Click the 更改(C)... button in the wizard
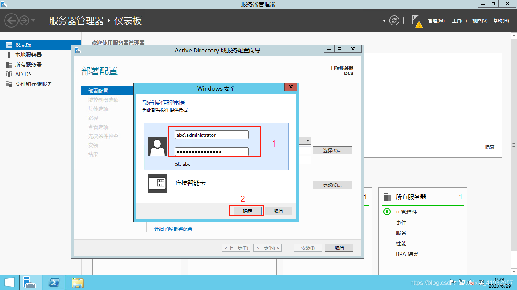Viewport: 517px width, 290px height. (x=332, y=185)
